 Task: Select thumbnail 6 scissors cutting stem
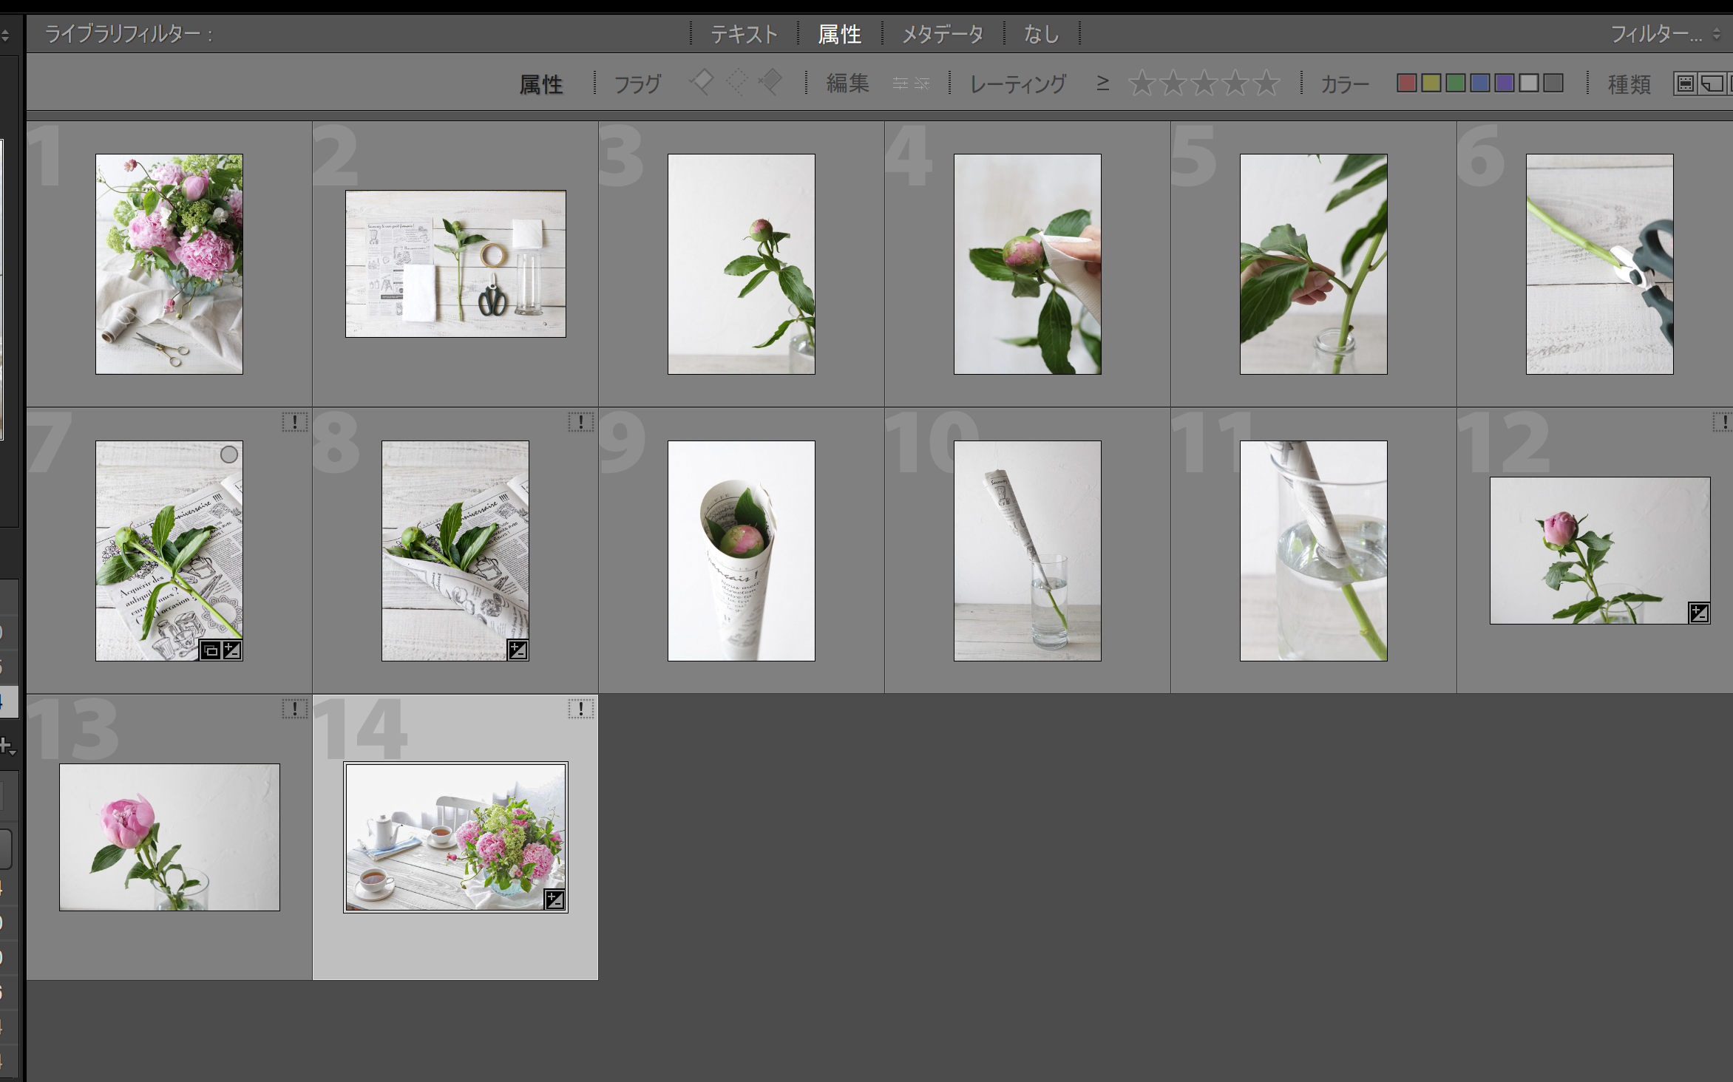pos(1600,264)
